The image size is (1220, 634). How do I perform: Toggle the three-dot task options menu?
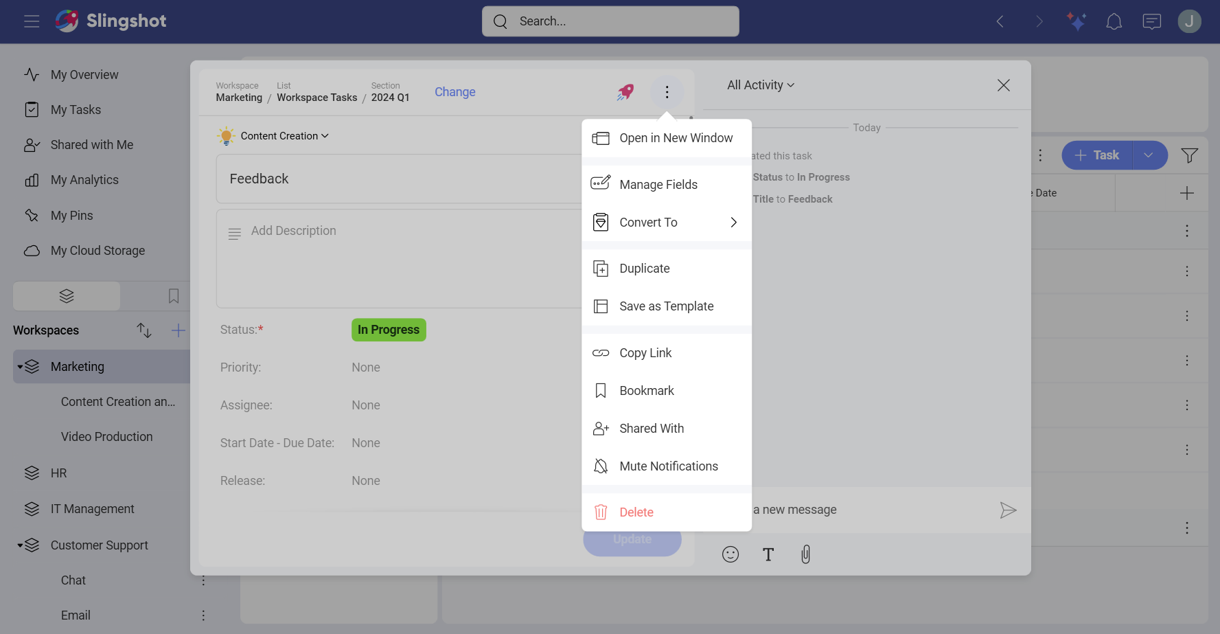click(667, 92)
